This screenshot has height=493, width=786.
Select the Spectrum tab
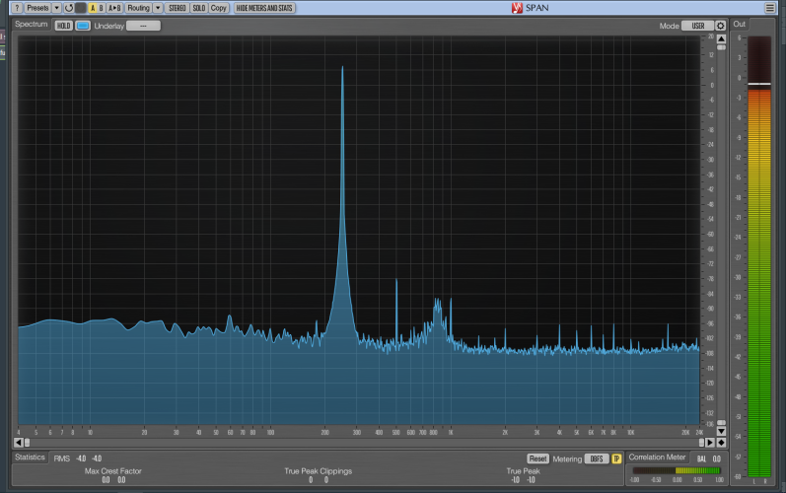point(32,24)
